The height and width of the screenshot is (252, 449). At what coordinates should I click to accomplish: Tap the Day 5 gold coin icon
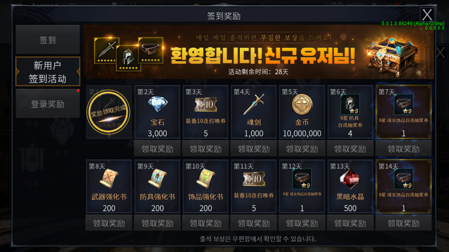click(x=302, y=104)
